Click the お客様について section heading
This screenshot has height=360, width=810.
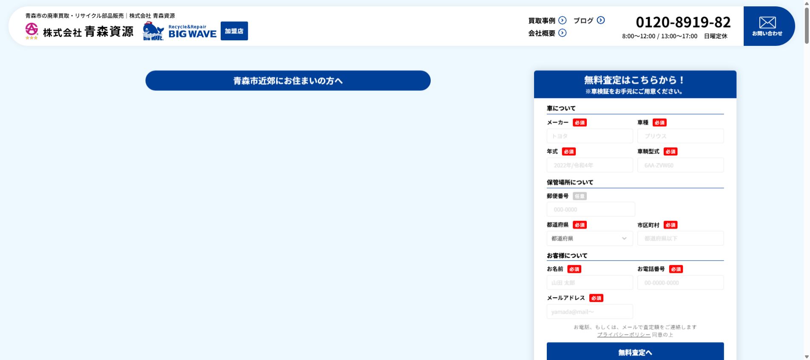click(567, 256)
